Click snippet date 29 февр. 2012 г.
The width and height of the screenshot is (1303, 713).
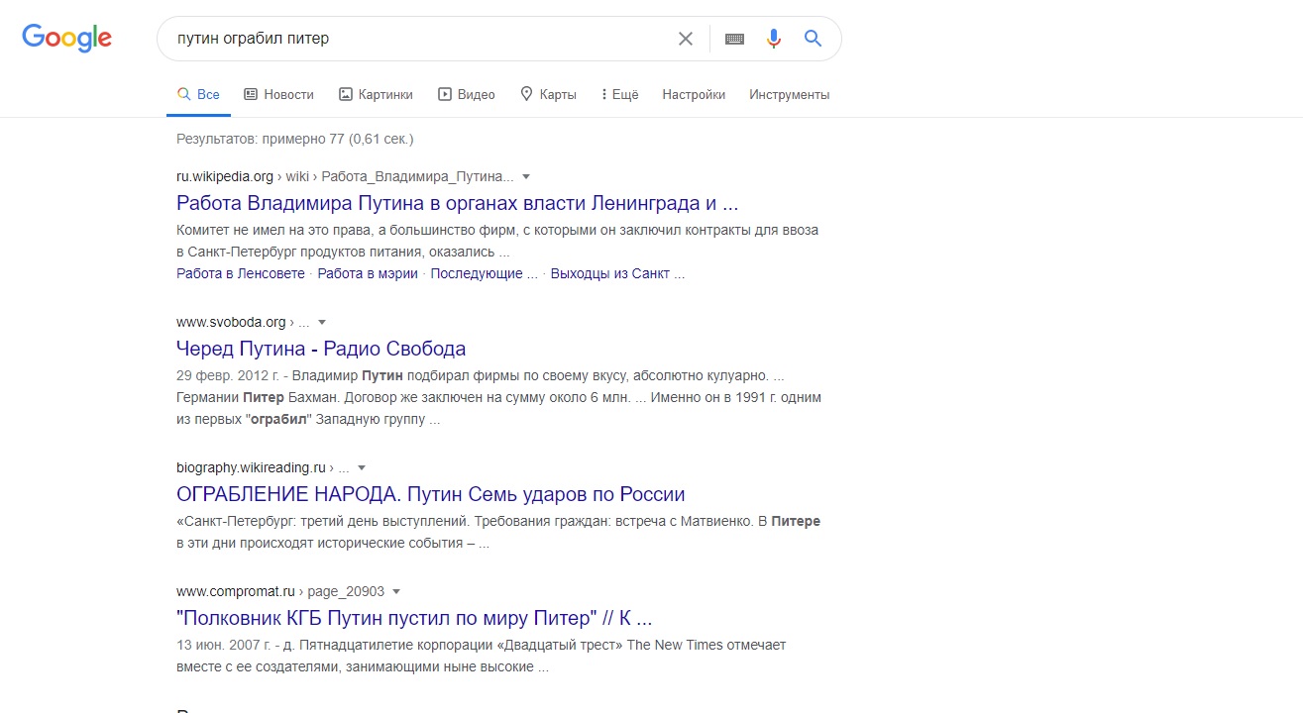226,377
